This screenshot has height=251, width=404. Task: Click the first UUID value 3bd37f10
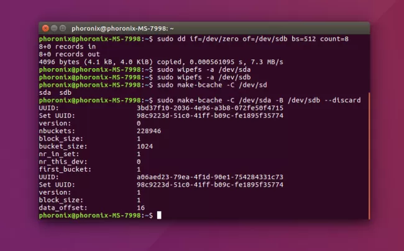(x=209, y=108)
